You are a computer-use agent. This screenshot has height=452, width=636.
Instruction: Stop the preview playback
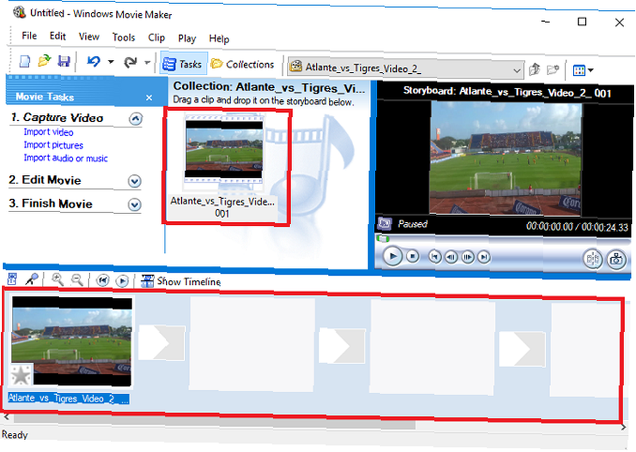(x=413, y=257)
